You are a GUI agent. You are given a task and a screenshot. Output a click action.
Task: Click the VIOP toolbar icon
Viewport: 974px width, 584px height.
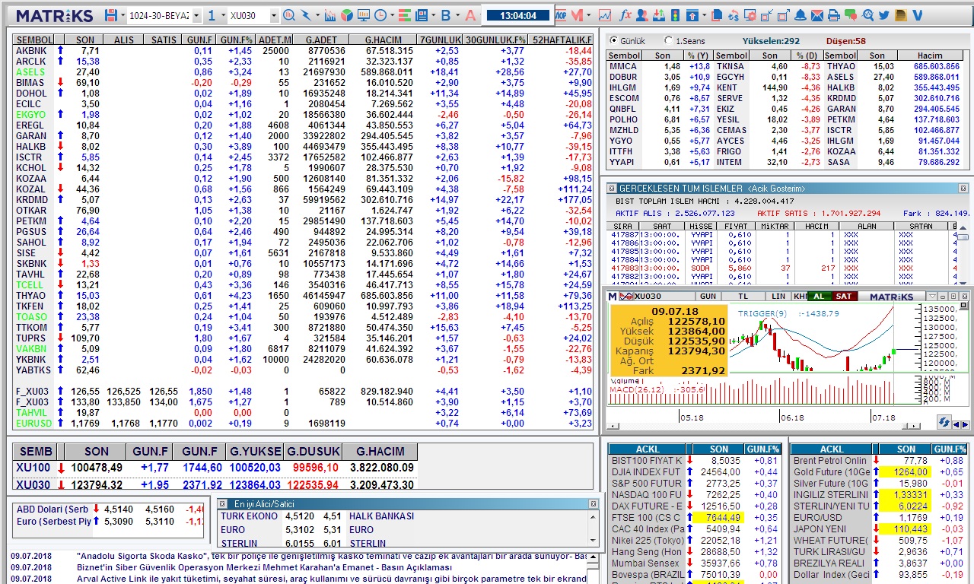pos(561,15)
